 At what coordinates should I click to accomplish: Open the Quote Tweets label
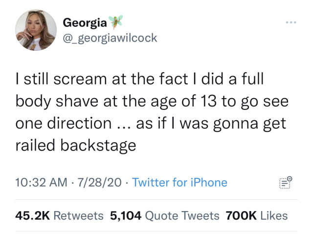pos(182,215)
